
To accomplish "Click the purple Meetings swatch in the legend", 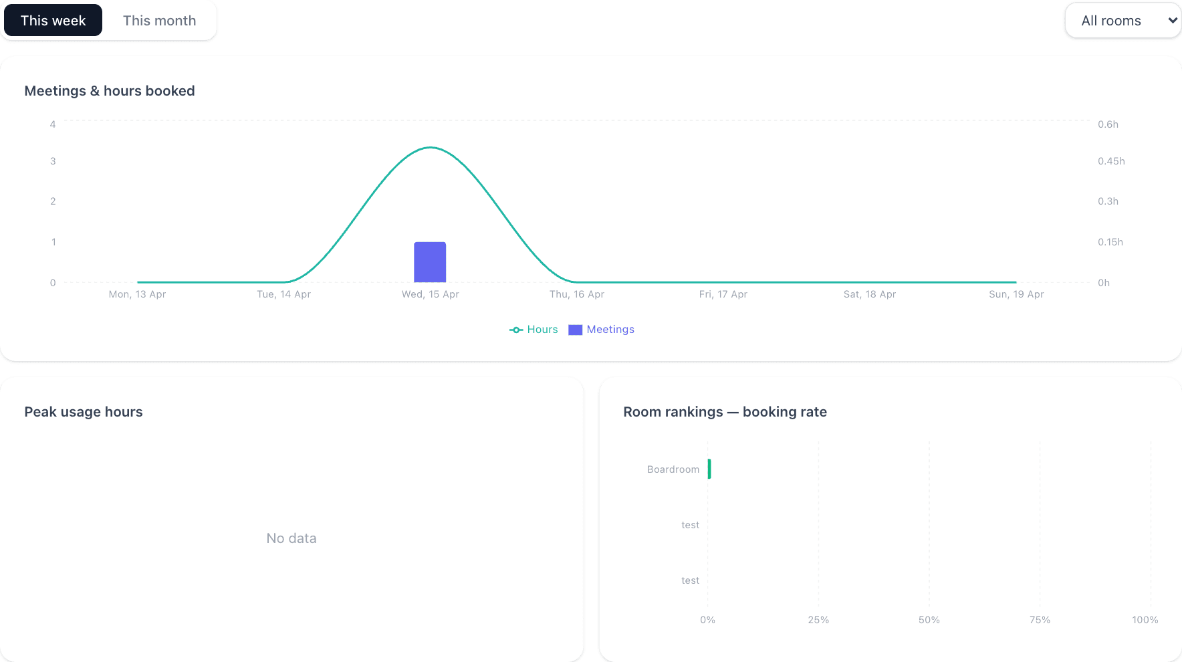I will (575, 329).
